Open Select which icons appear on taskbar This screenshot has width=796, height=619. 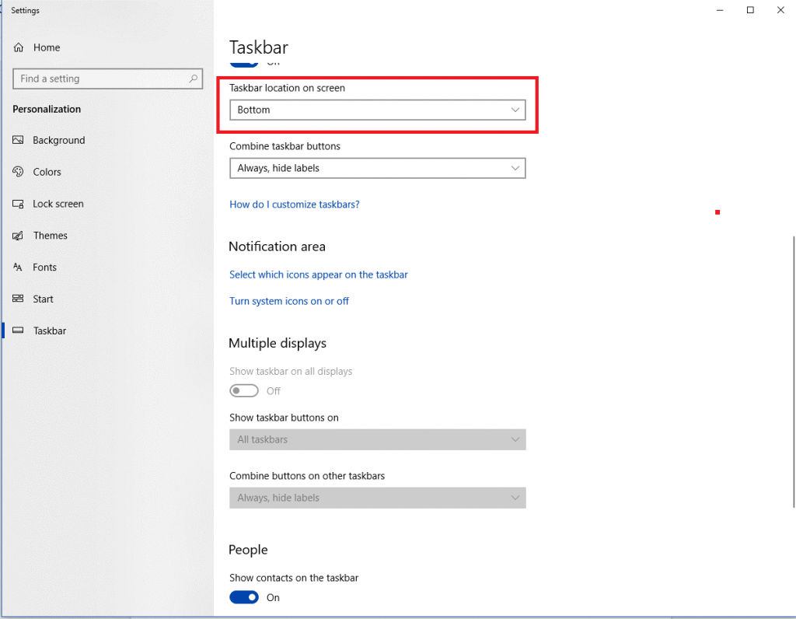click(318, 275)
